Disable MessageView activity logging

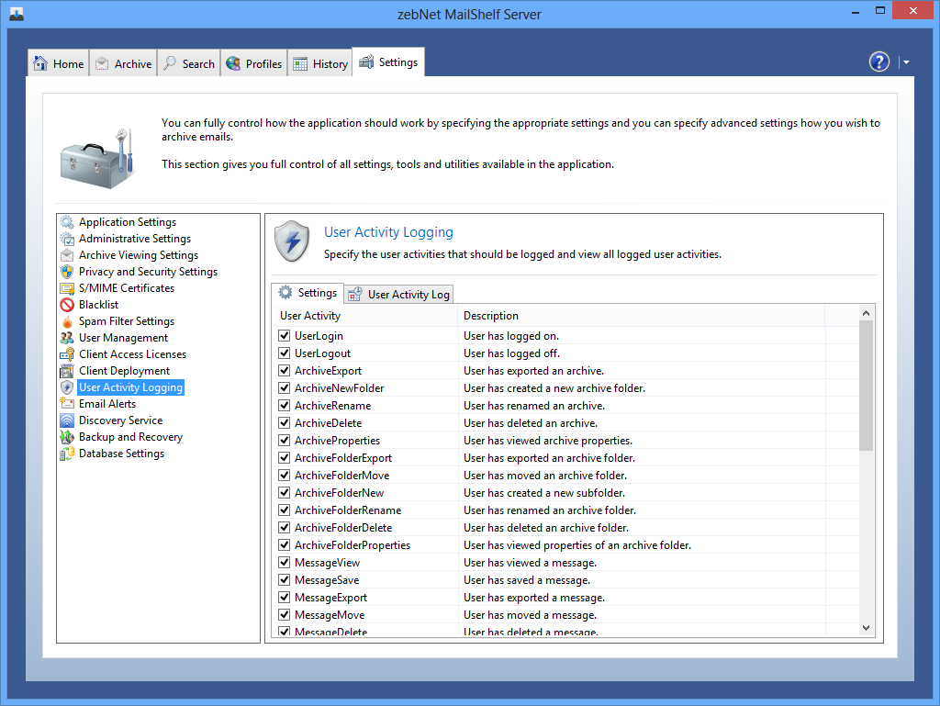click(285, 563)
